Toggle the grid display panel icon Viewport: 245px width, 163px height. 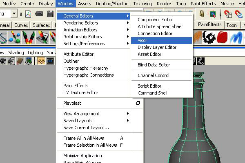41,61
